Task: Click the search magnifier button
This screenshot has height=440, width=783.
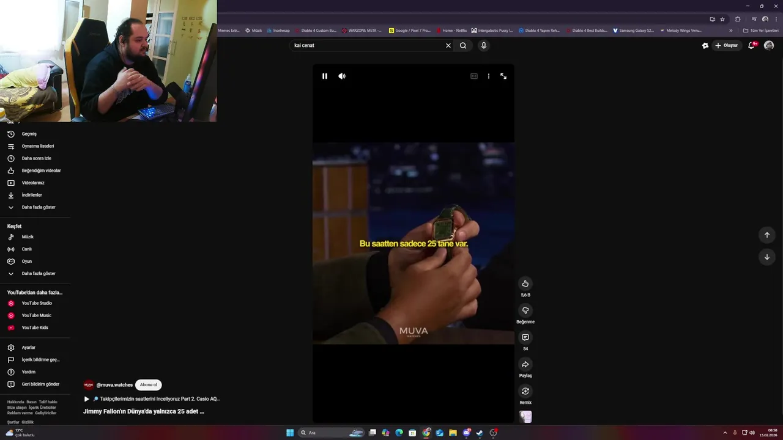Action: coord(463,45)
